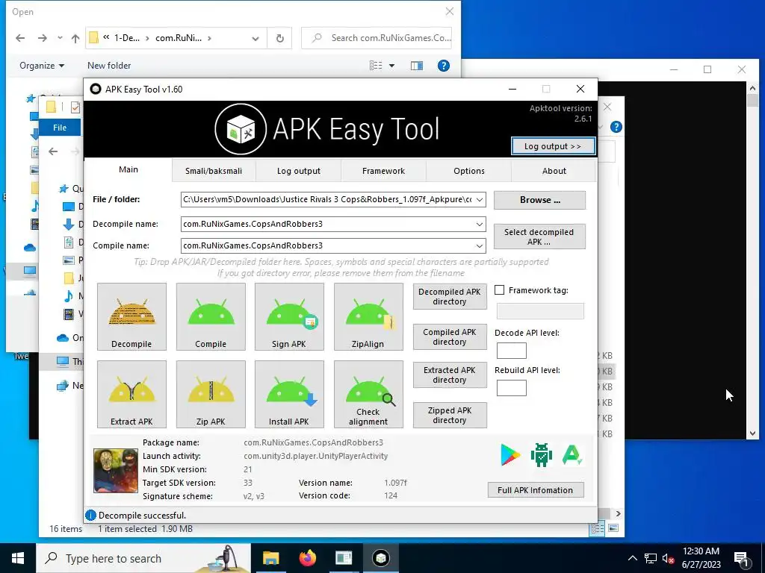Open the notepad-like app on taskbar

[x=344, y=558]
